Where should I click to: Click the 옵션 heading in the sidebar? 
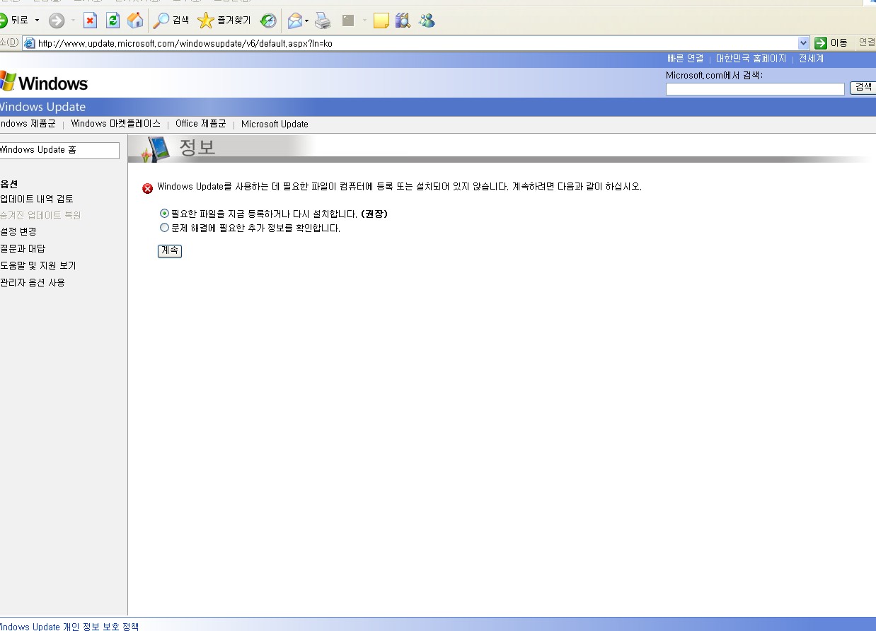coord(9,184)
